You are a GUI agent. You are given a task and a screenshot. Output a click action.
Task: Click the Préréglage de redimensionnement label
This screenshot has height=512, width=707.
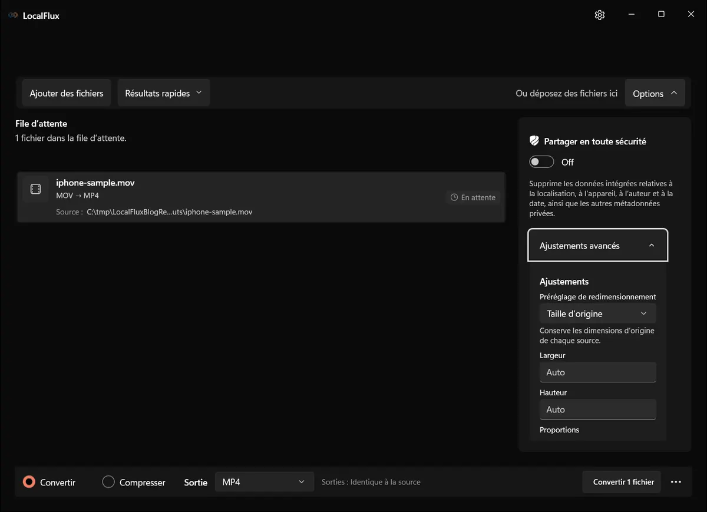597,297
